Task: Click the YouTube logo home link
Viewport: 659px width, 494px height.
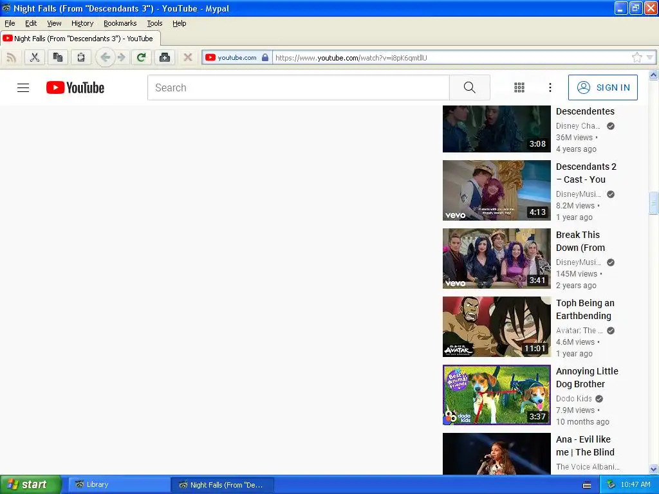Action: click(75, 87)
